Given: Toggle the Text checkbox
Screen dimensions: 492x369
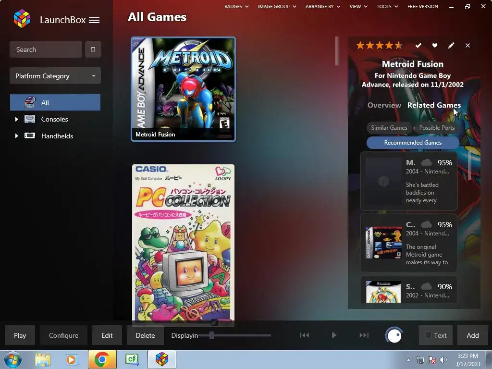Looking at the screenshot, I should coord(428,335).
